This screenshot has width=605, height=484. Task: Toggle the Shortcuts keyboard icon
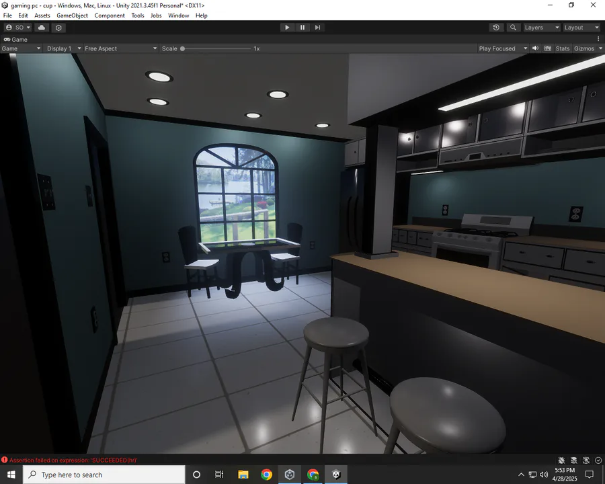pyautogui.click(x=547, y=48)
